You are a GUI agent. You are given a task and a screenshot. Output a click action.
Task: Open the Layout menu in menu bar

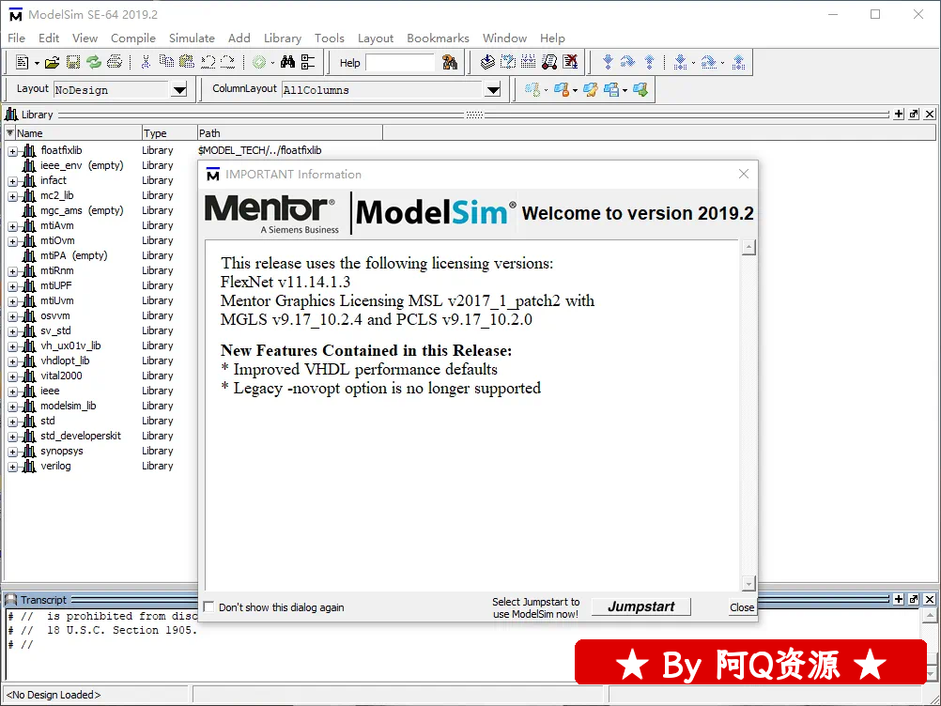(x=376, y=38)
